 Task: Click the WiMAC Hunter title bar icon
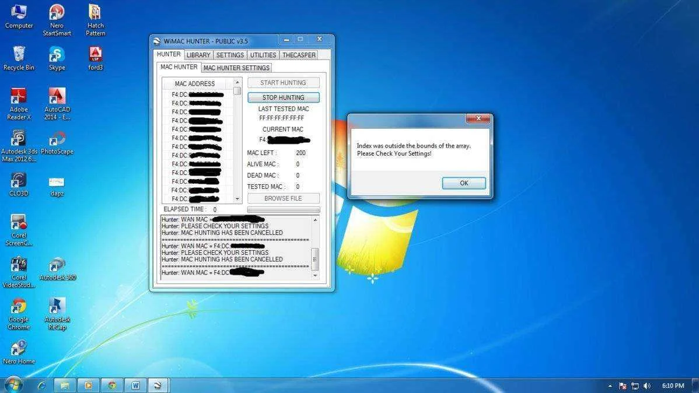157,41
